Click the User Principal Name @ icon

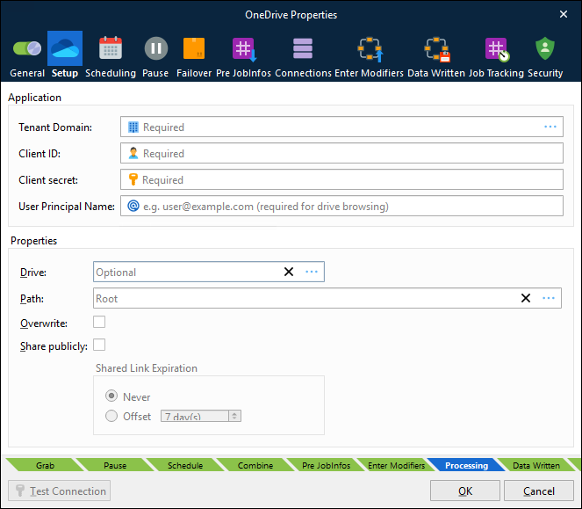pyautogui.click(x=133, y=206)
